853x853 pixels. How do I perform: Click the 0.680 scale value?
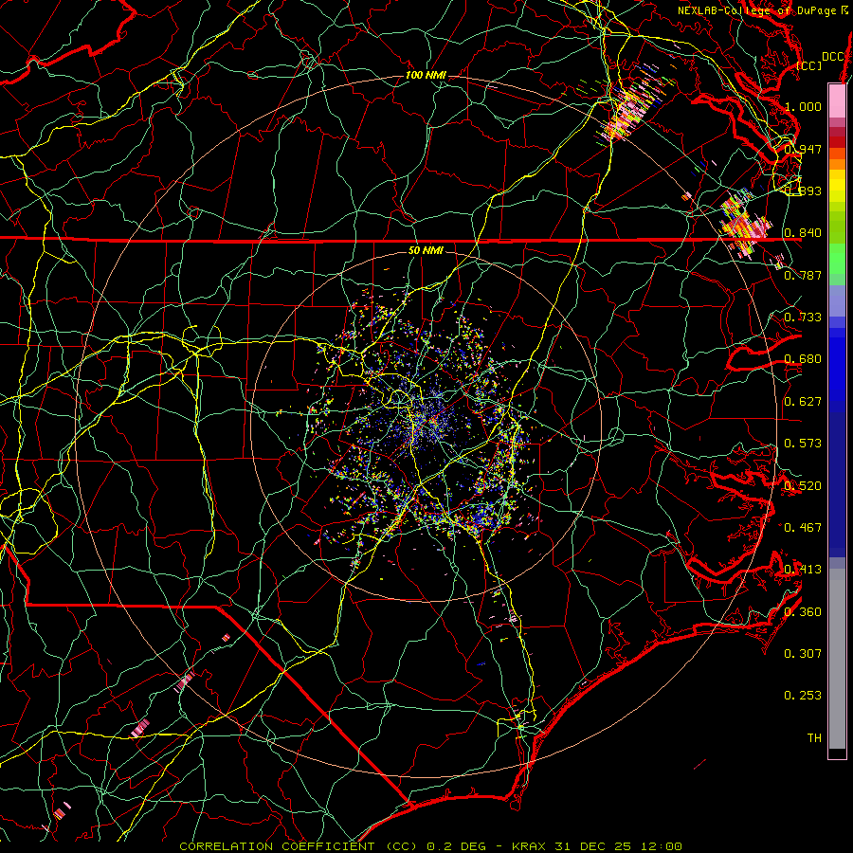[803, 359]
